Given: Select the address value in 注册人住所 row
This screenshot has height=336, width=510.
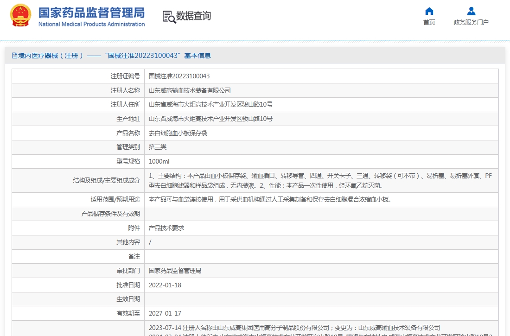Looking at the screenshot, I should [210, 104].
